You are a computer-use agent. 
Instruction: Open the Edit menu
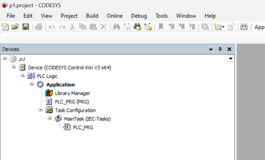pos(28,16)
